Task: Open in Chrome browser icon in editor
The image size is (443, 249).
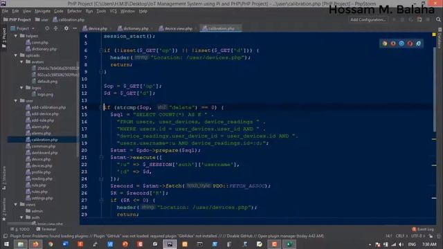Action: (385, 44)
